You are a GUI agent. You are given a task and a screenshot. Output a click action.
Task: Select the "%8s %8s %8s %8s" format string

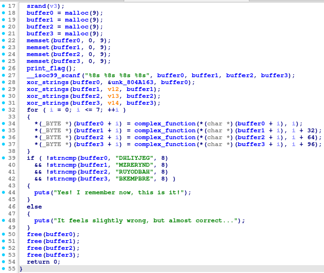(117, 75)
